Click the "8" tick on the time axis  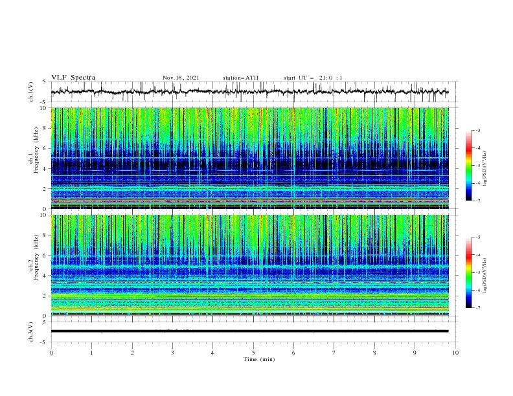click(374, 353)
